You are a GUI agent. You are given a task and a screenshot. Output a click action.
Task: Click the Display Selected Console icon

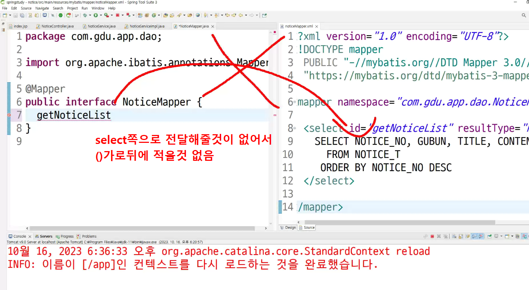pos(496,236)
